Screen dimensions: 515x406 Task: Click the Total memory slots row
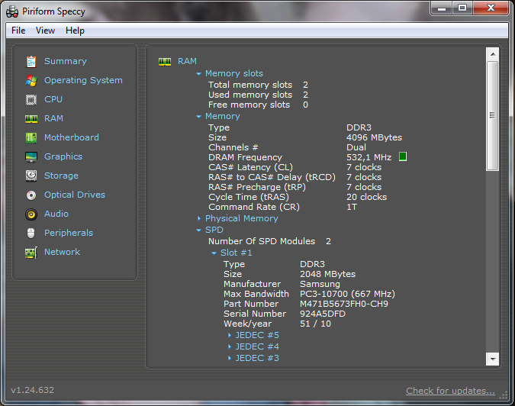258,85
